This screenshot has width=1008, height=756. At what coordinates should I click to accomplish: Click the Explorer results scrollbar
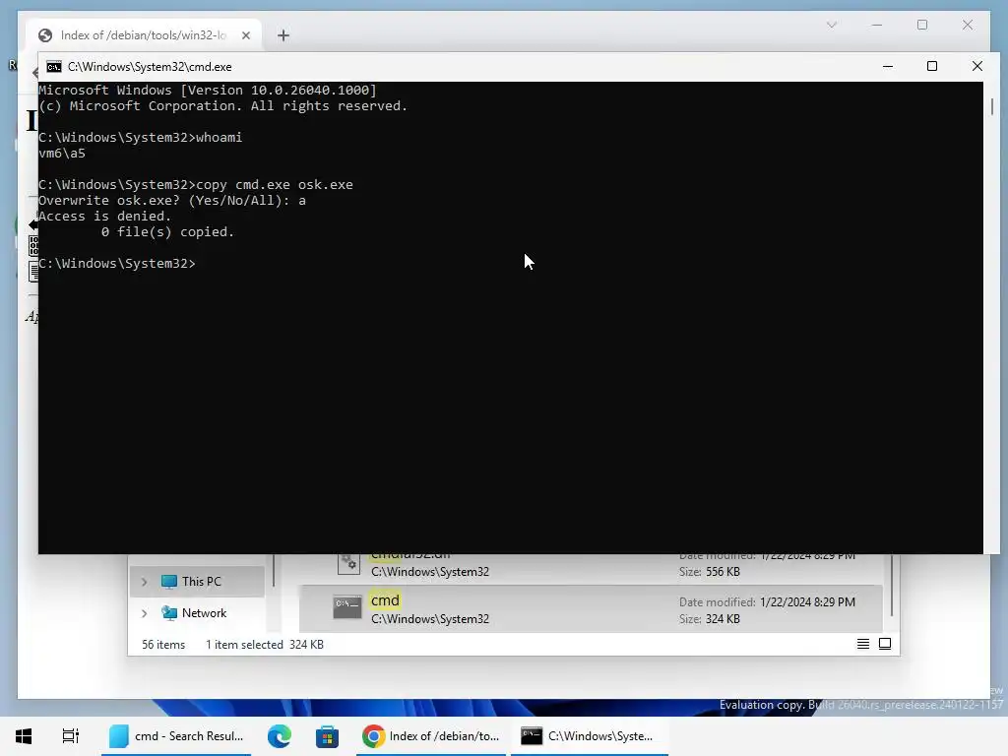point(892,585)
